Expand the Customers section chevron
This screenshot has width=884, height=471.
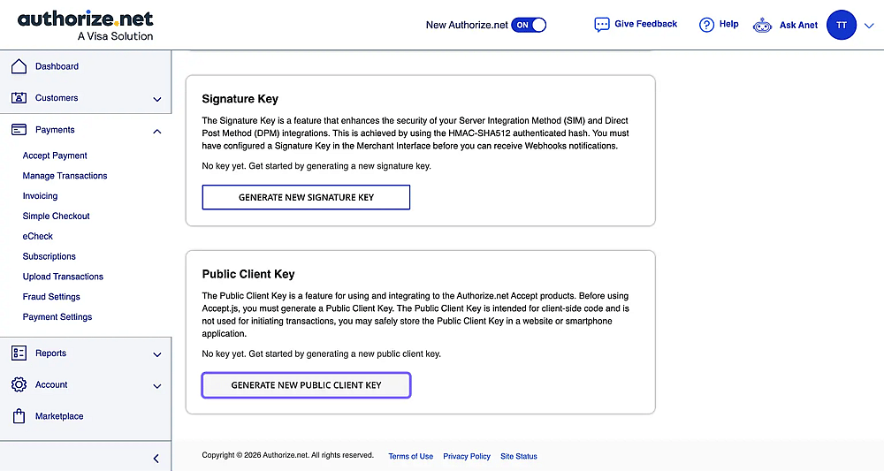click(157, 99)
